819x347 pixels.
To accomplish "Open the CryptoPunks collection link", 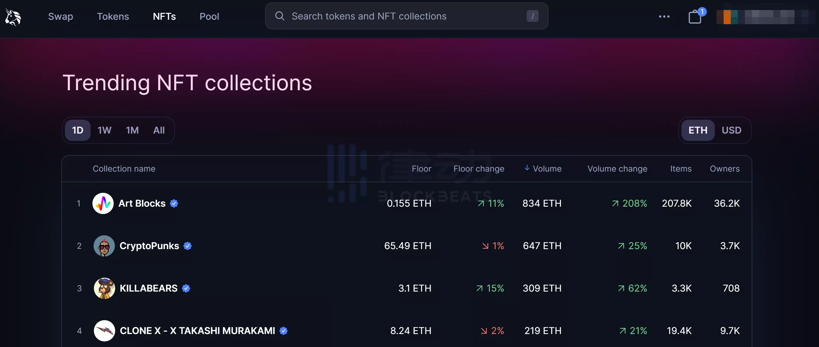I will pos(149,246).
